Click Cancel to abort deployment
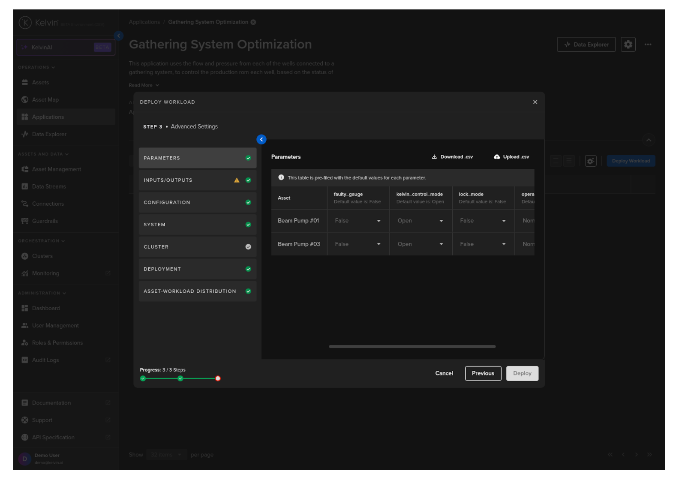The height and width of the screenshot is (480, 679). (444, 373)
